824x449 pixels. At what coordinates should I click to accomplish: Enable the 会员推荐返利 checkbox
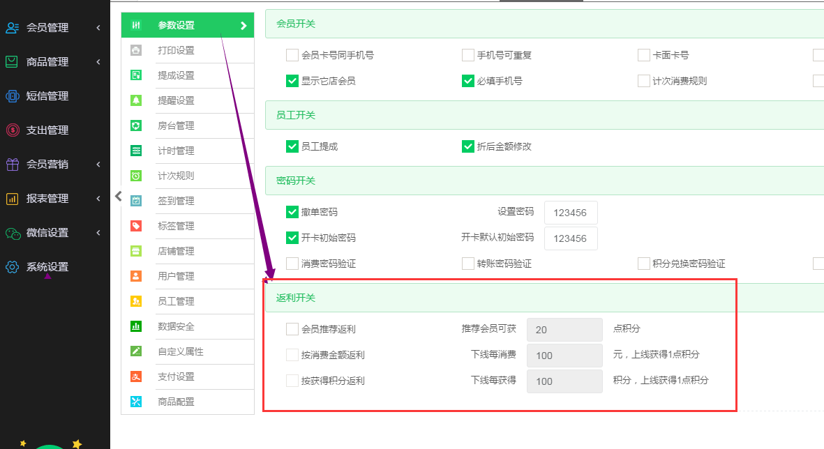point(292,329)
